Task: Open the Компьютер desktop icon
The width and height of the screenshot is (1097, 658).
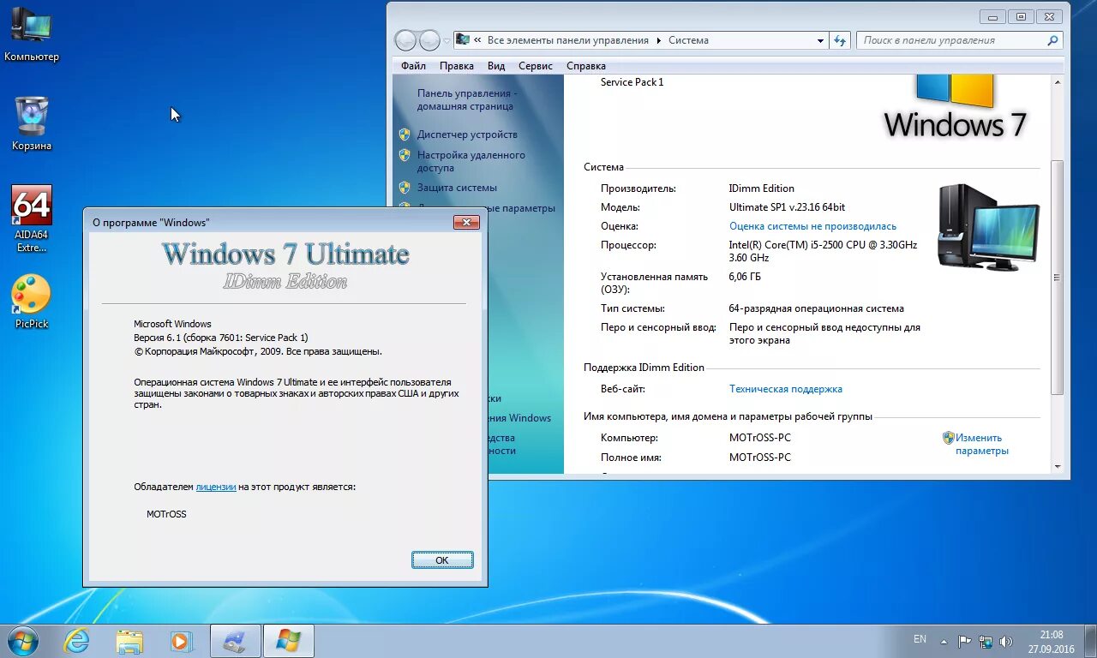Action: point(31,34)
